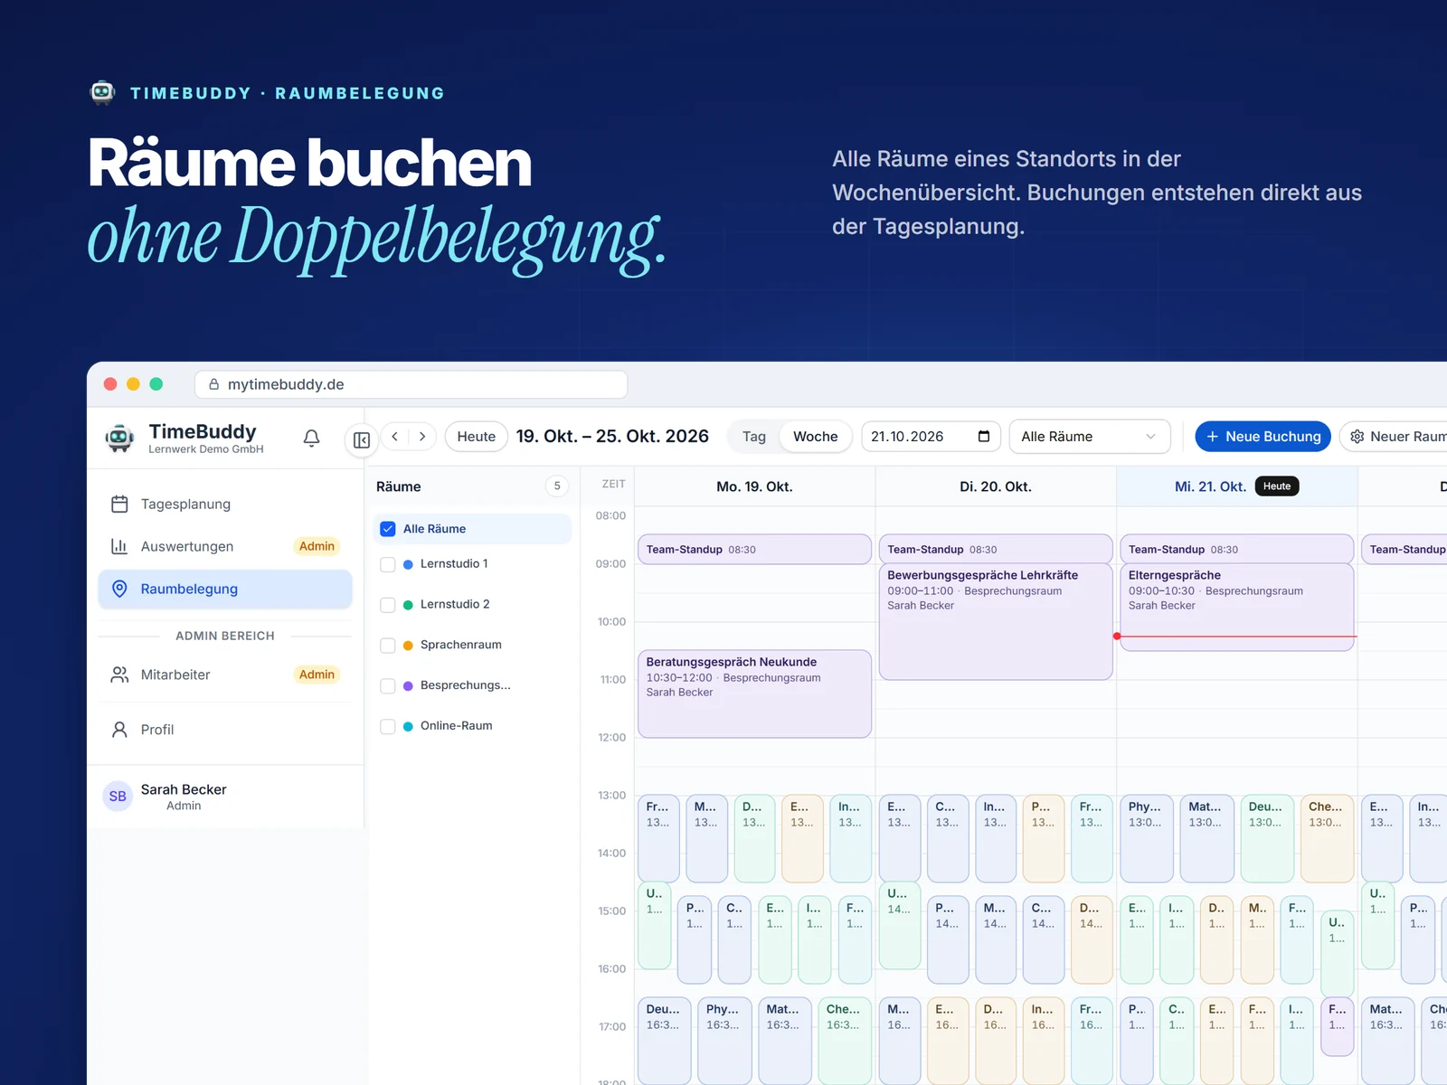Switch to the Woche view
Screen dimensions: 1447x1085
pos(816,437)
